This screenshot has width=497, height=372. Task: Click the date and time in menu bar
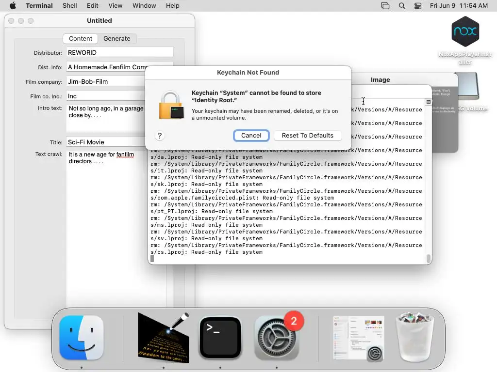tap(459, 6)
